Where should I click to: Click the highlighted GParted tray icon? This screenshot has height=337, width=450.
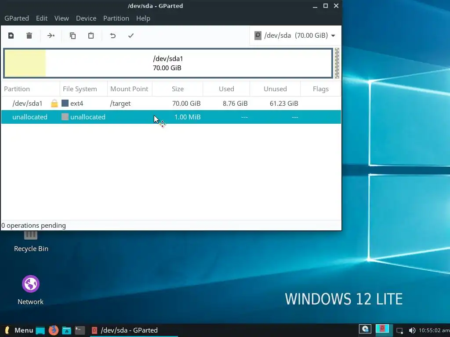(382, 329)
